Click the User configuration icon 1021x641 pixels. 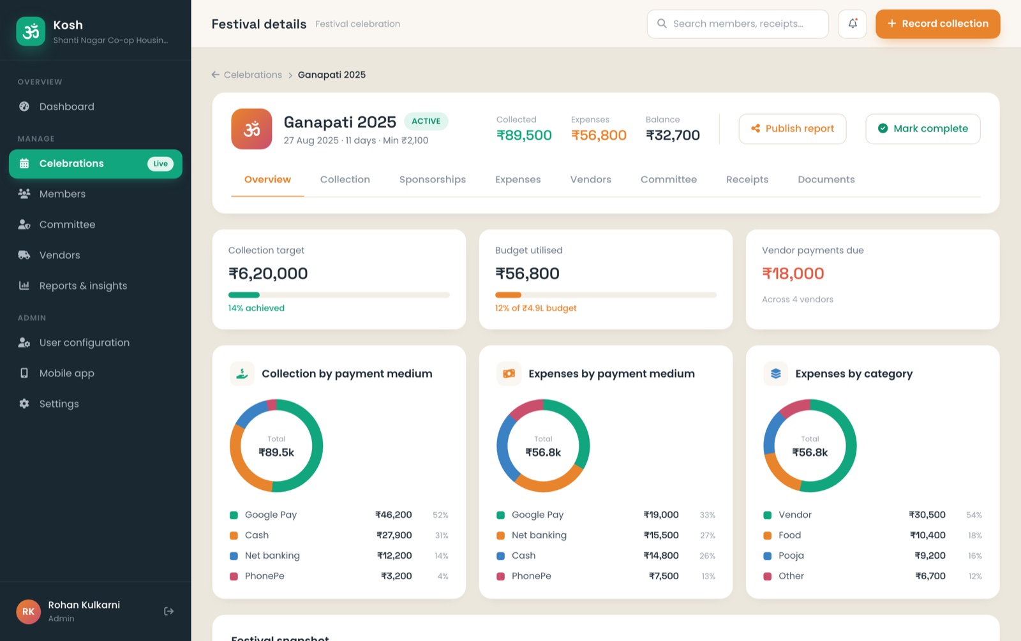pyautogui.click(x=24, y=343)
